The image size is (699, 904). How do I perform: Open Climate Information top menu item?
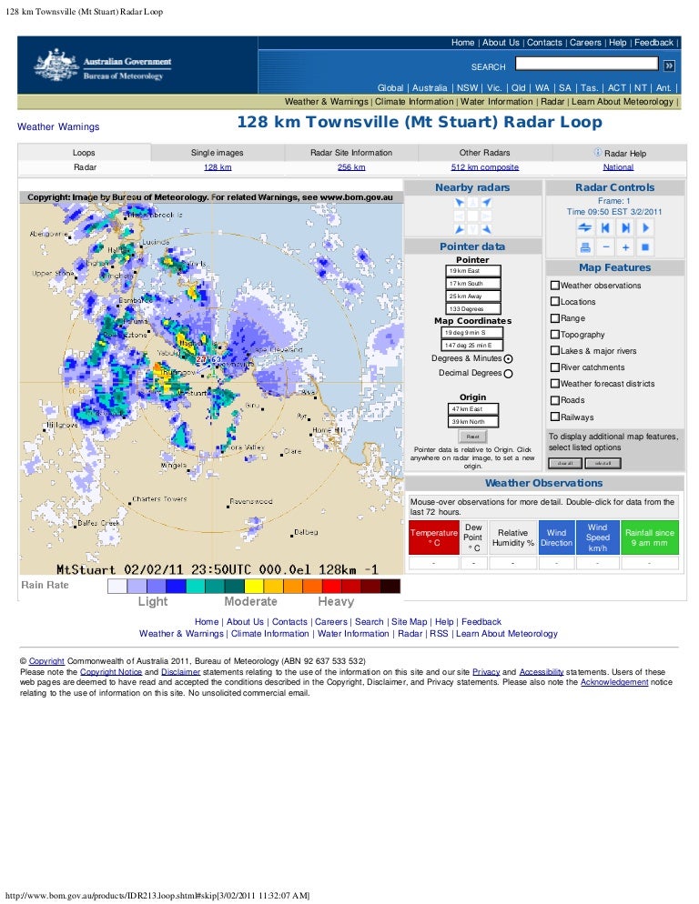click(414, 102)
